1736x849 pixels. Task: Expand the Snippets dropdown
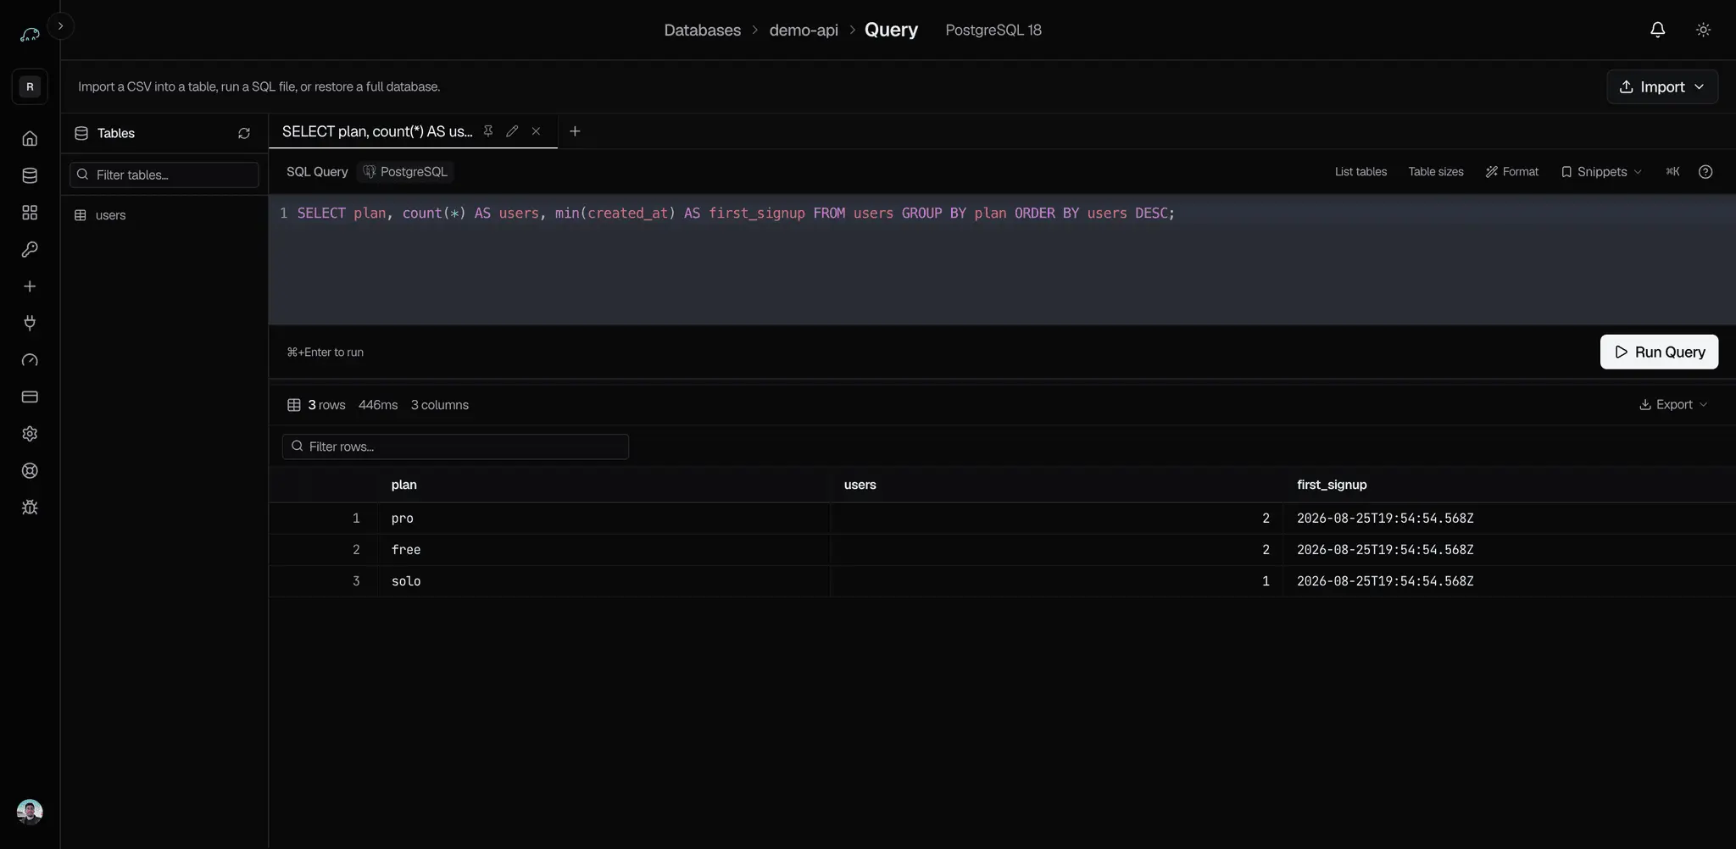pos(1601,172)
